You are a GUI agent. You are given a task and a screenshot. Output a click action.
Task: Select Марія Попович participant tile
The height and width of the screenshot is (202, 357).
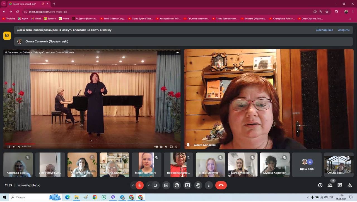146,165
